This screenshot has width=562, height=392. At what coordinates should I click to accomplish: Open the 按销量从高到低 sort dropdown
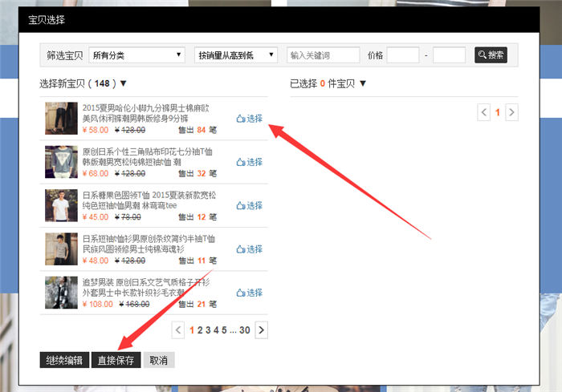pyautogui.click(x=236, y=55)
